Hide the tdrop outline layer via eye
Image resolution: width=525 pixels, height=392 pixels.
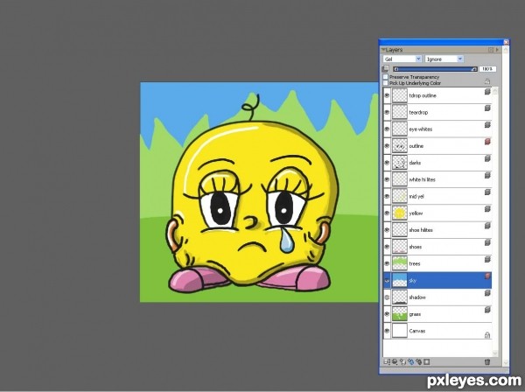coord(387,95)
